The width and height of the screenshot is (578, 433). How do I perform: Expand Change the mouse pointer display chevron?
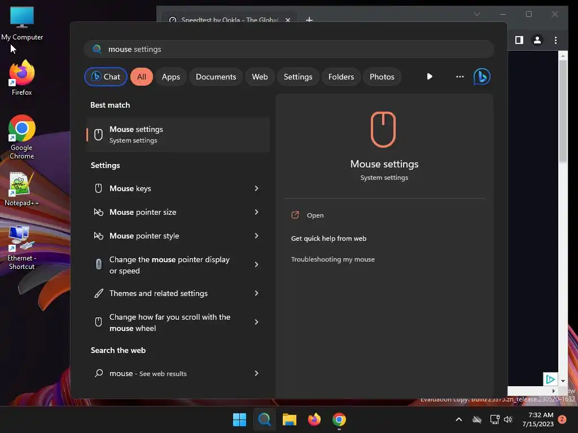coord(257,264)
